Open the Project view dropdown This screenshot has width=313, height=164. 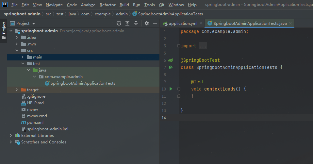pyautogui.click(x=34, y=24)
